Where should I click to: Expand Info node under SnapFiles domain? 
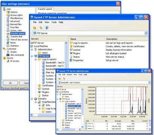[x=39, y=105]
